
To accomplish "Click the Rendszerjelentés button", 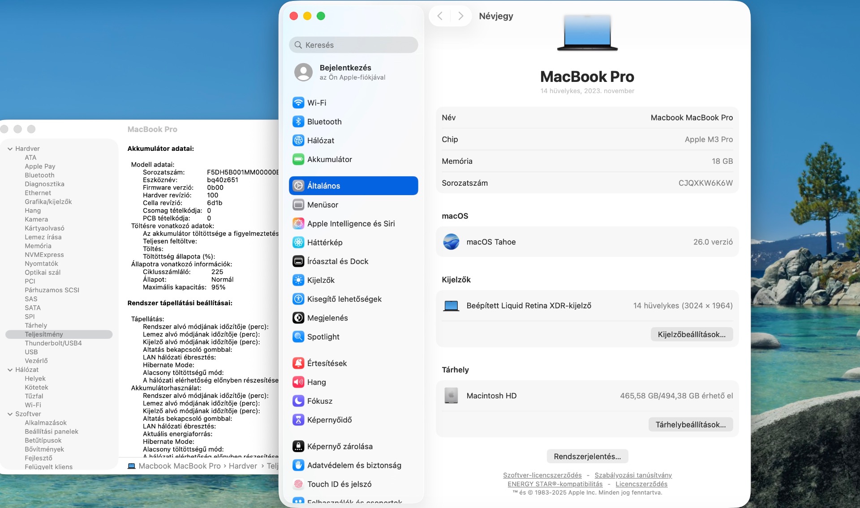I will click(x=587, y=456).
